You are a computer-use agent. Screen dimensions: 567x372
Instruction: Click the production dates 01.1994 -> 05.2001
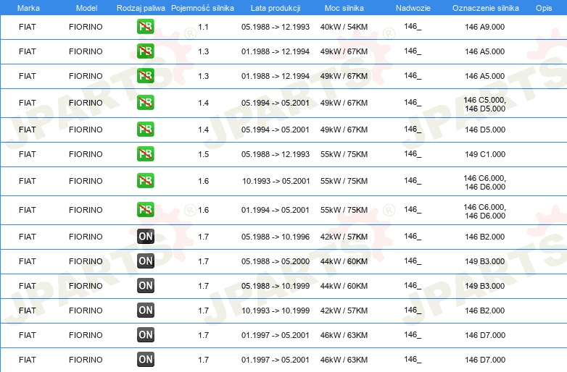click(276, 210)
